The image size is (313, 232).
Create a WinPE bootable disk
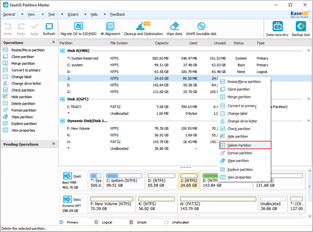[201, 29]
